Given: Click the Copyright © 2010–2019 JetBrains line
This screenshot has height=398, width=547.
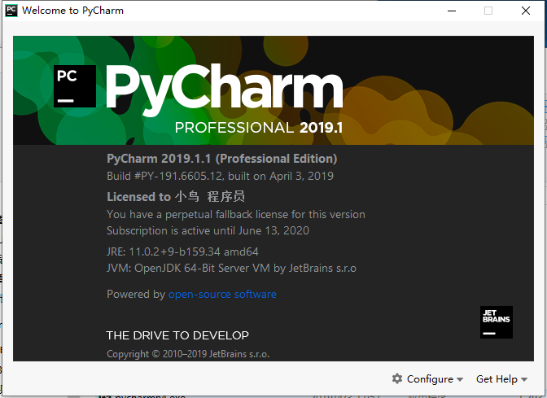Looking at the screenshot, I should (x=188, y=354).
